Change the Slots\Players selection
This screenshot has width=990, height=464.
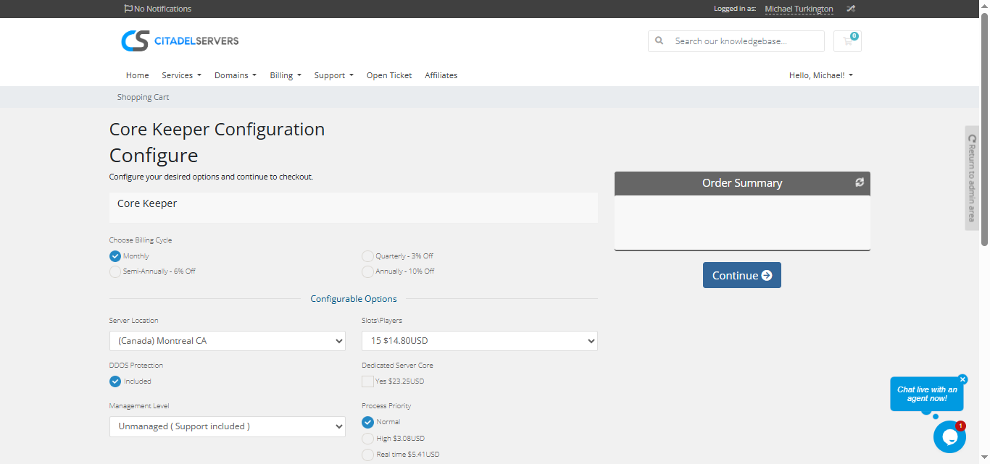pos(479,340)
